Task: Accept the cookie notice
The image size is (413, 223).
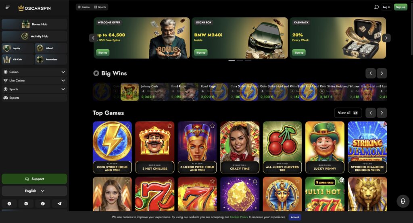Action: [x=295, y=217]
